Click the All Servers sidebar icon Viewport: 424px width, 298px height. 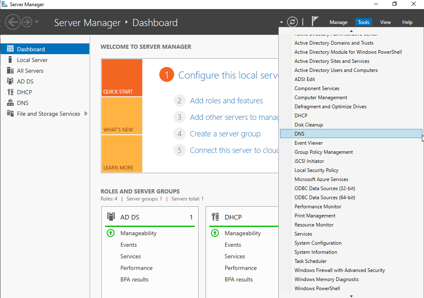click(x=10, y=71)
